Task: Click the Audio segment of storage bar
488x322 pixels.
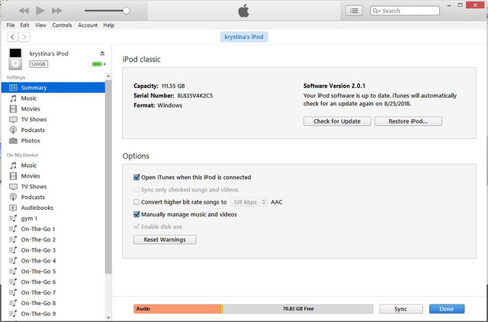Action: 177,309
